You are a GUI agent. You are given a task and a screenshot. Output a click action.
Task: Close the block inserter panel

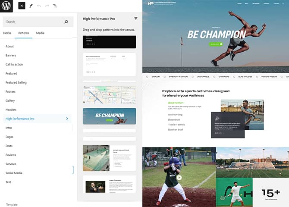[22, 6]
